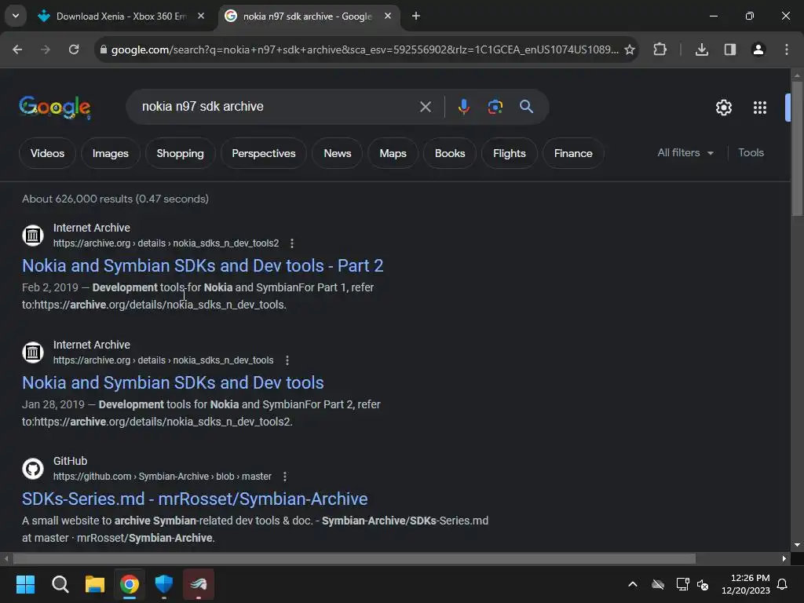Show News results

coord(338,153)
